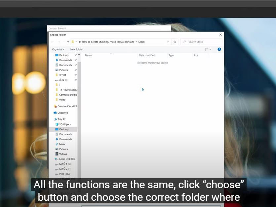
Task: Close the Choose Folder dialog
Action: (220, 35)
